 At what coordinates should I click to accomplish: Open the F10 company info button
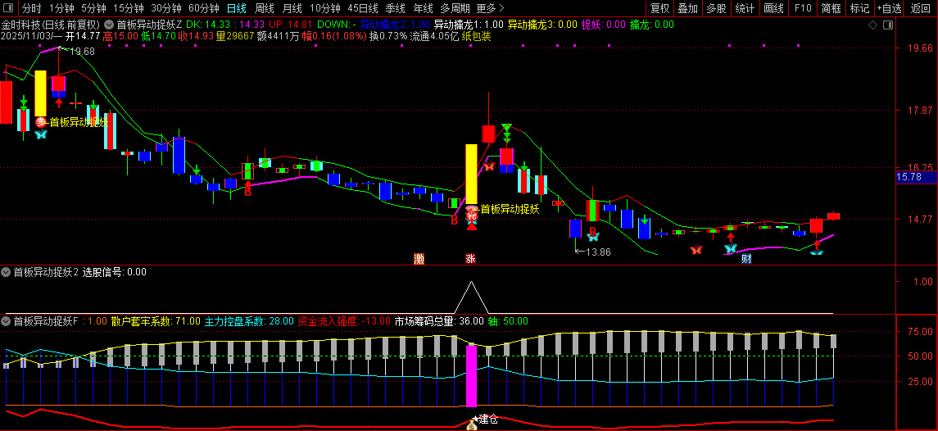click(803, 8)
